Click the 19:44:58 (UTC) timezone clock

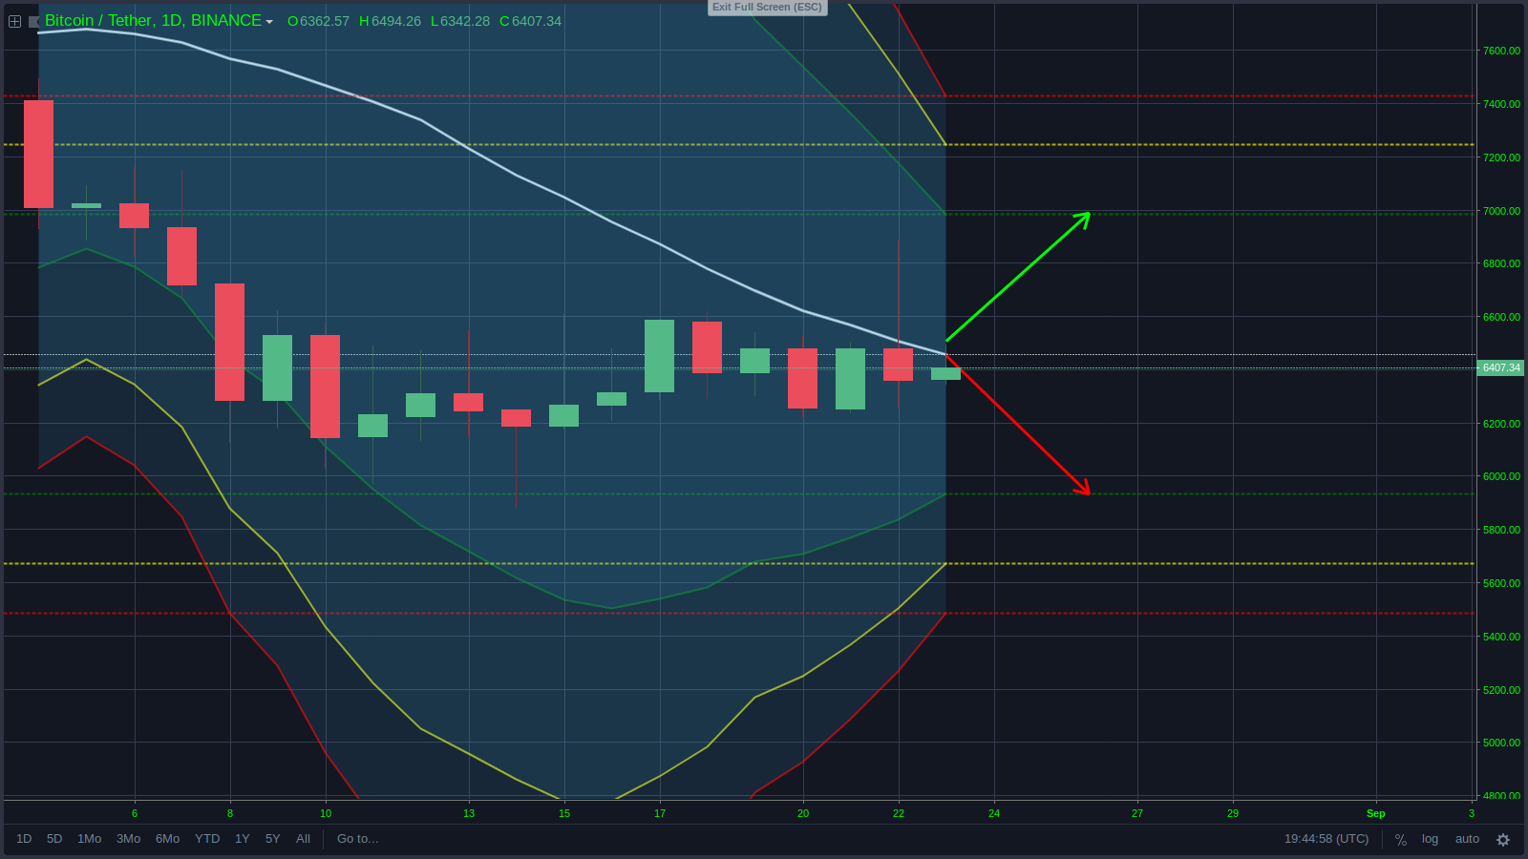1326,839
